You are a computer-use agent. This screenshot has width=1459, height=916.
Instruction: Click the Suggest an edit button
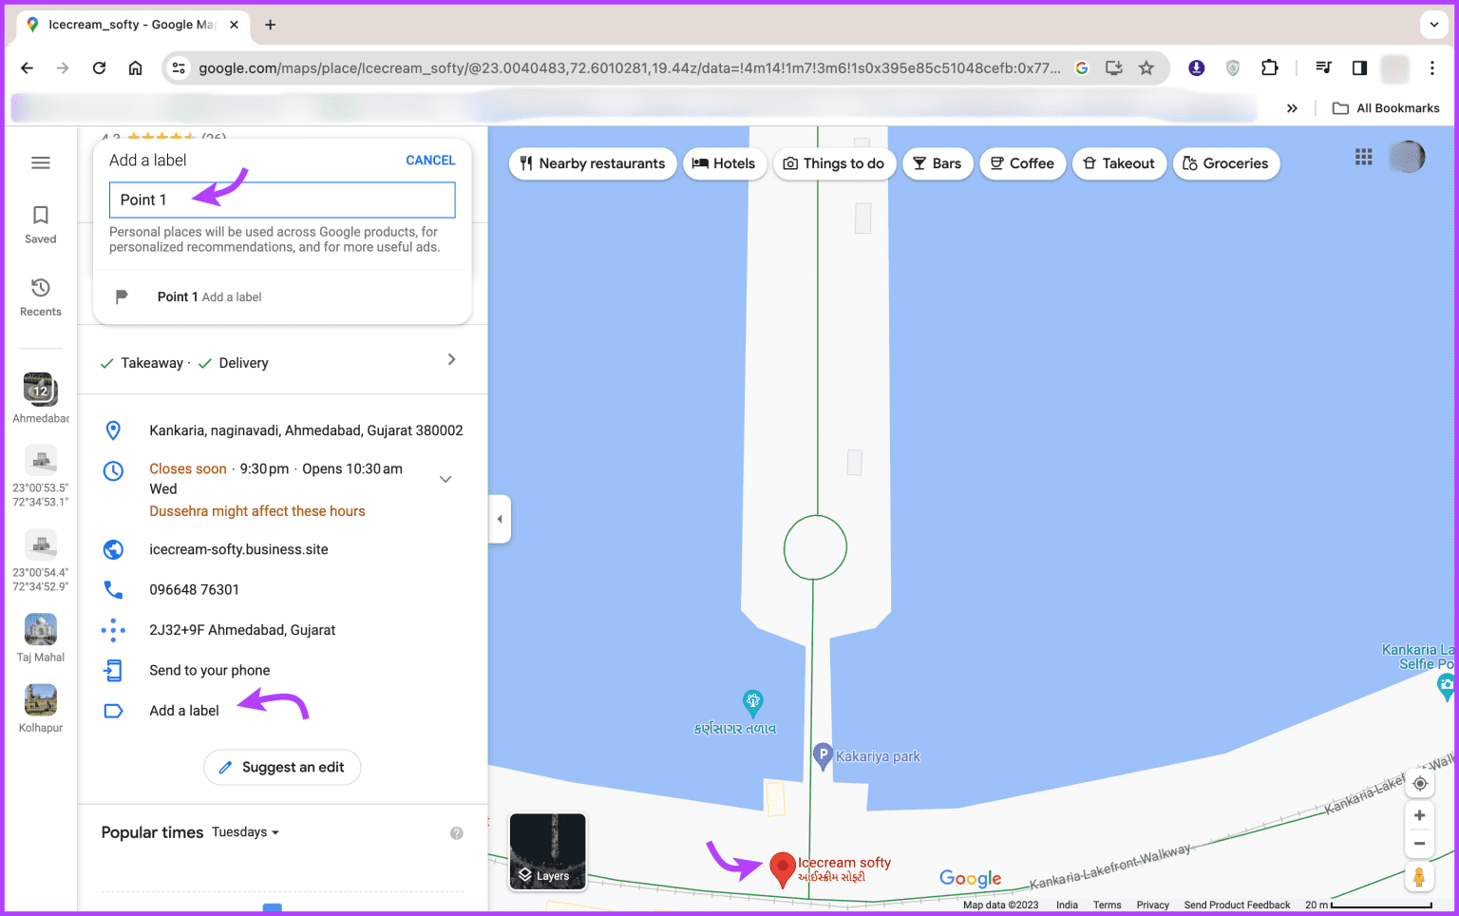(x=282, y=767)
